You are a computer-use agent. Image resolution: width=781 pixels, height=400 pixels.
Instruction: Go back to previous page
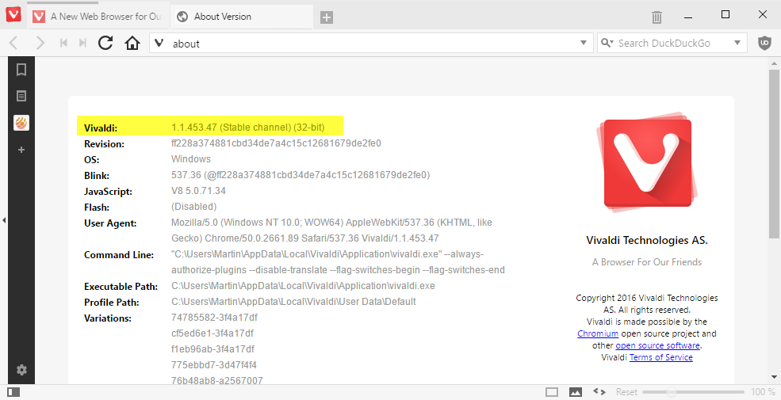click(x=14, y=44)
